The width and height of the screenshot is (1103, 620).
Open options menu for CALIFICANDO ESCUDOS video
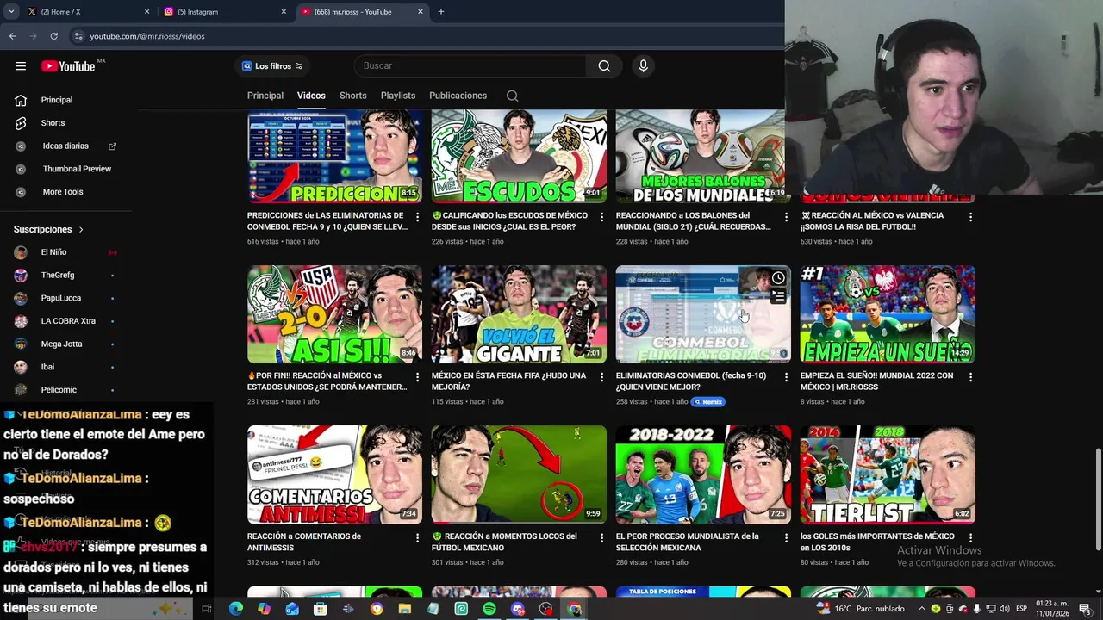click(601, 217)
